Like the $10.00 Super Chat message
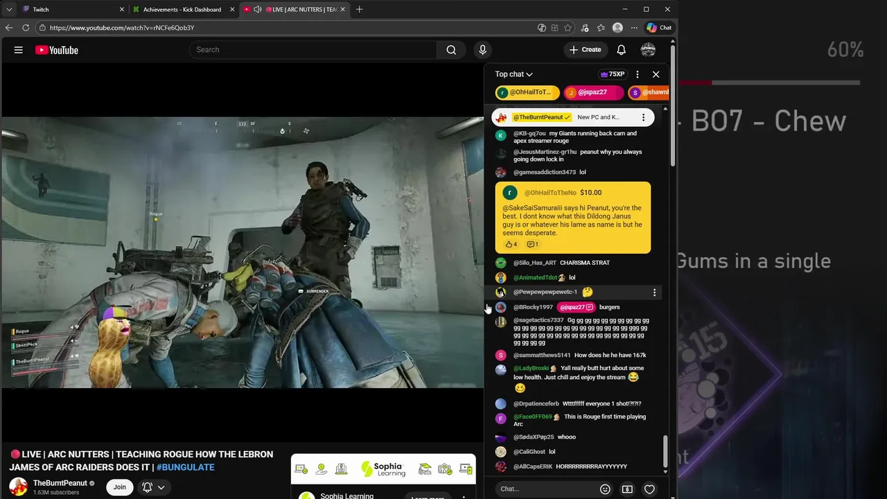Image resolution: width=887 pixels, height=499 pixels. 511,245
